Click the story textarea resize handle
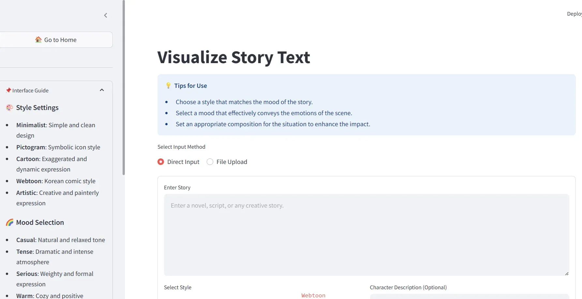This screenshot has width=582, height=299. click(567, 274)
